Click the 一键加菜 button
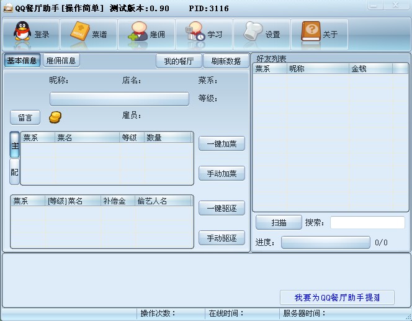This screenshot has width=412, height=321. tap(222, 143)
